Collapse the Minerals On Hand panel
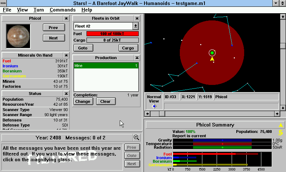This screenshot has width=286, height=172. 66,55
